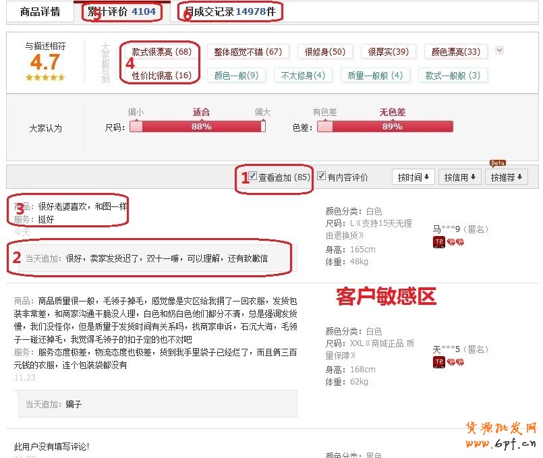The height and width of the screenshot is (458, 543).
Task: Toggle the 查看追加 (85) checkbox
Action: click(253, 177)
